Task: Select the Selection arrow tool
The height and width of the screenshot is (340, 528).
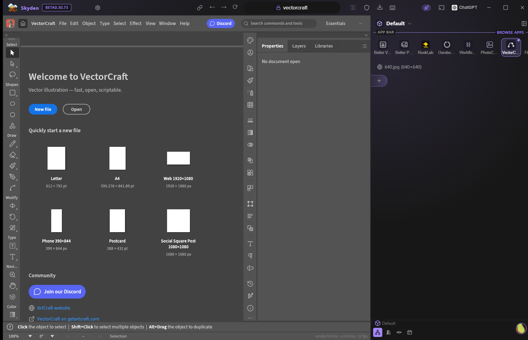Action: (x=12, y=53)
